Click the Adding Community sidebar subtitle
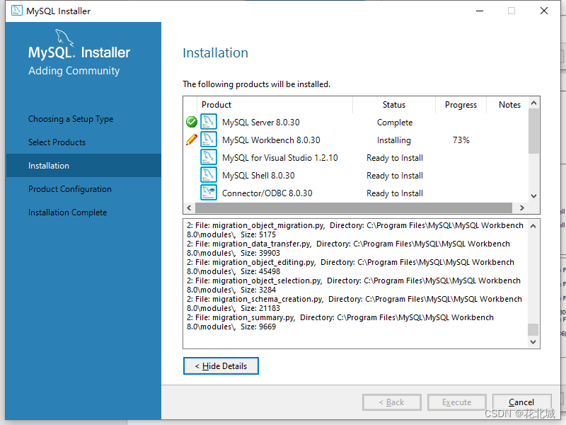The image size is (566, 425). pyautogui.click(x=74, y=70)
